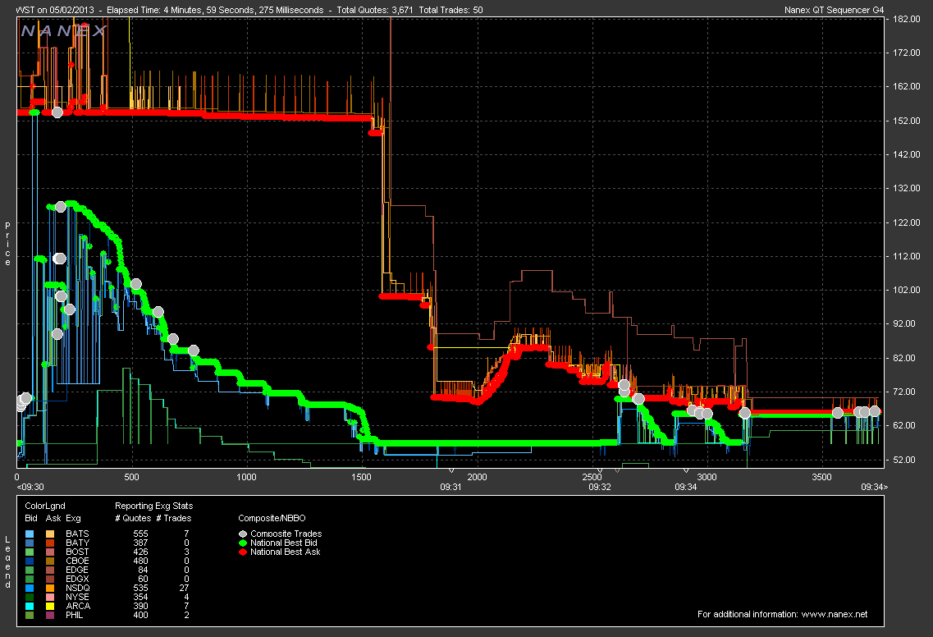The image size is (933, 637).
Task: Click the 'Reporting Exg Stats' heading
Action: [154, 506]
